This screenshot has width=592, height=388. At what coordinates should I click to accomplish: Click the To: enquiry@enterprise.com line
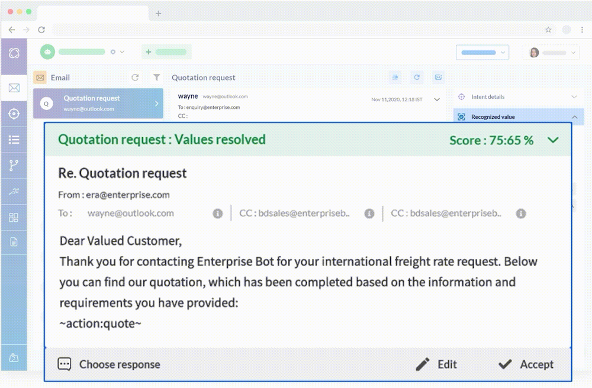point(209,107)
